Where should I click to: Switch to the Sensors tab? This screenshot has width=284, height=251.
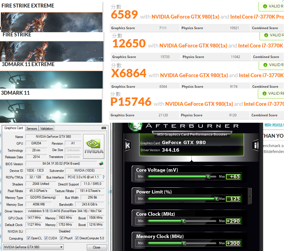click(31, 128)
